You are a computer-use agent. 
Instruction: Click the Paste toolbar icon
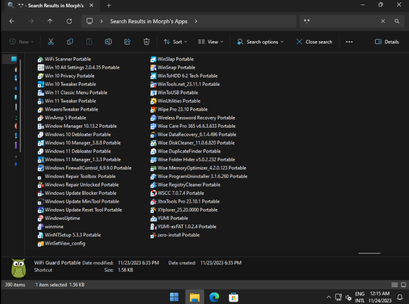click(89, 42)
